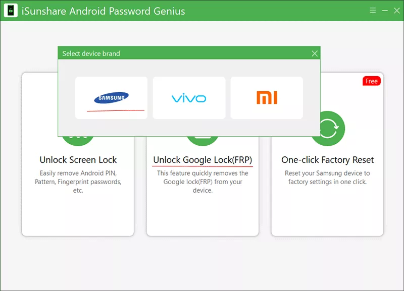Minimize the iSunshare window

point(385,10)
